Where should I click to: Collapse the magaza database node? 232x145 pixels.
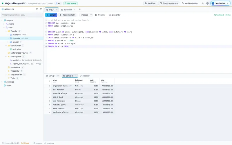2,20
